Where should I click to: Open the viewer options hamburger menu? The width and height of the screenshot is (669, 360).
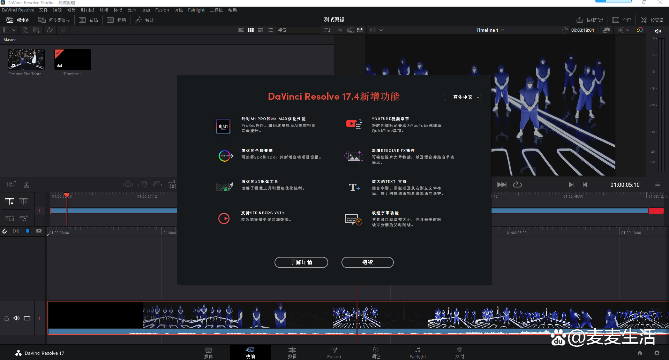point(657,185)
